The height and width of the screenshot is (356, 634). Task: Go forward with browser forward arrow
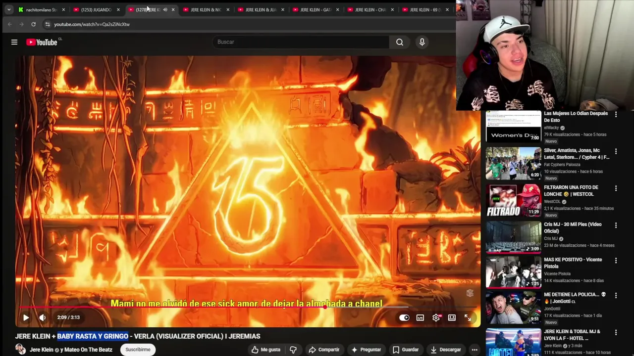pyautogui.click(x=21, y=24)
